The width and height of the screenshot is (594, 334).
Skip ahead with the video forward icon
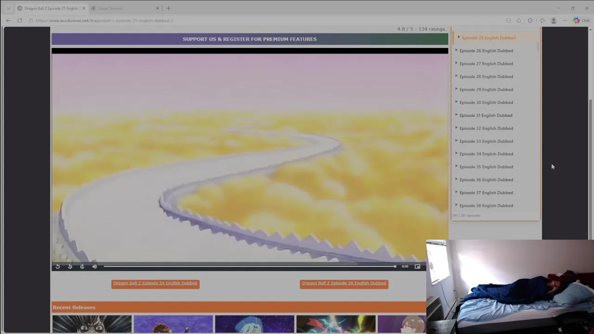pyautogui.click(x=82, y=266)
